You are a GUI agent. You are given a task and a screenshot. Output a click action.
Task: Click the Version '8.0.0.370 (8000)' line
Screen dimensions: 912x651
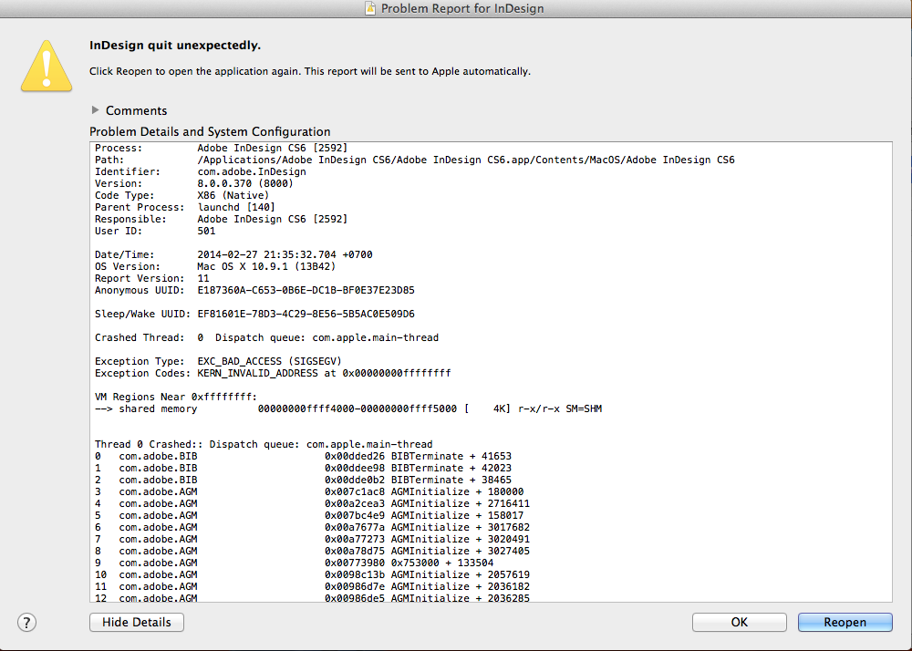[x=194, y=183]
